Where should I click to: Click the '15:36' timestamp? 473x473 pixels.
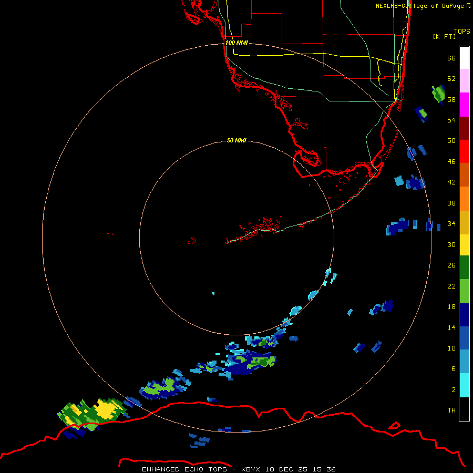click(324, 469)
